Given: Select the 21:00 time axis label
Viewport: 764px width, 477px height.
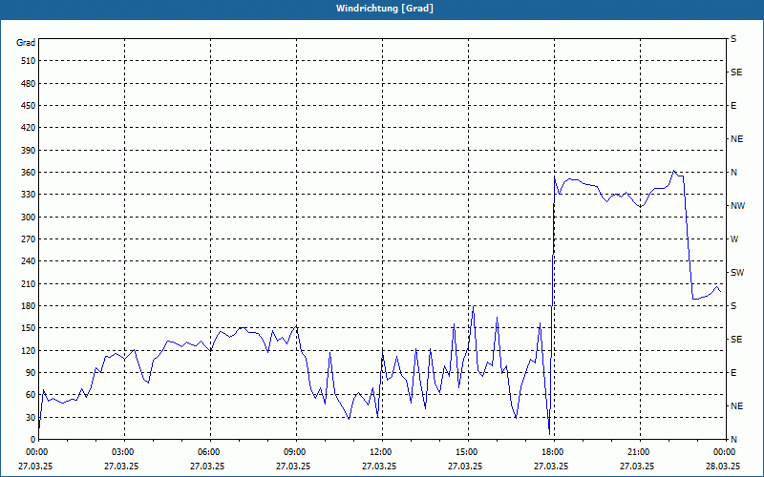Looking at the screenshot, I should point(640,452).
